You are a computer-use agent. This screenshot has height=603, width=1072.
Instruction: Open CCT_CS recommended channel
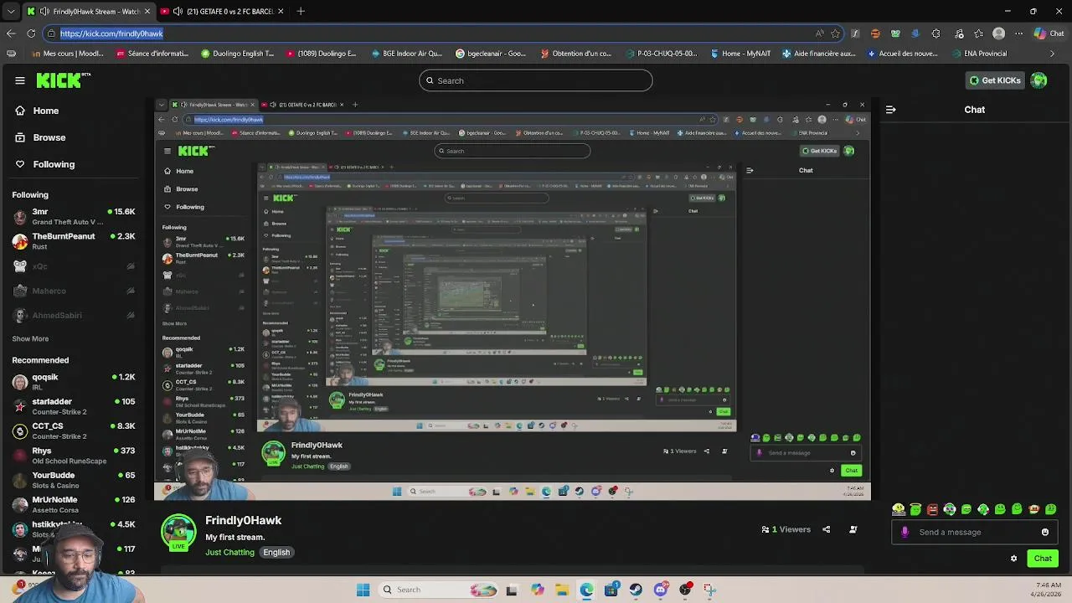(74, 430)
